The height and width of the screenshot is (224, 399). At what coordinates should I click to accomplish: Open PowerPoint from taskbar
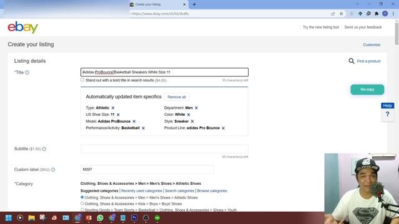pyautogui.click(x=89, y=218)
